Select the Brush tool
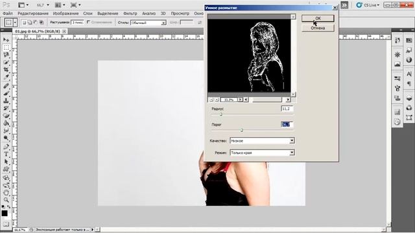415x233 pixels. pyautogui.click(x=6, y=93)
